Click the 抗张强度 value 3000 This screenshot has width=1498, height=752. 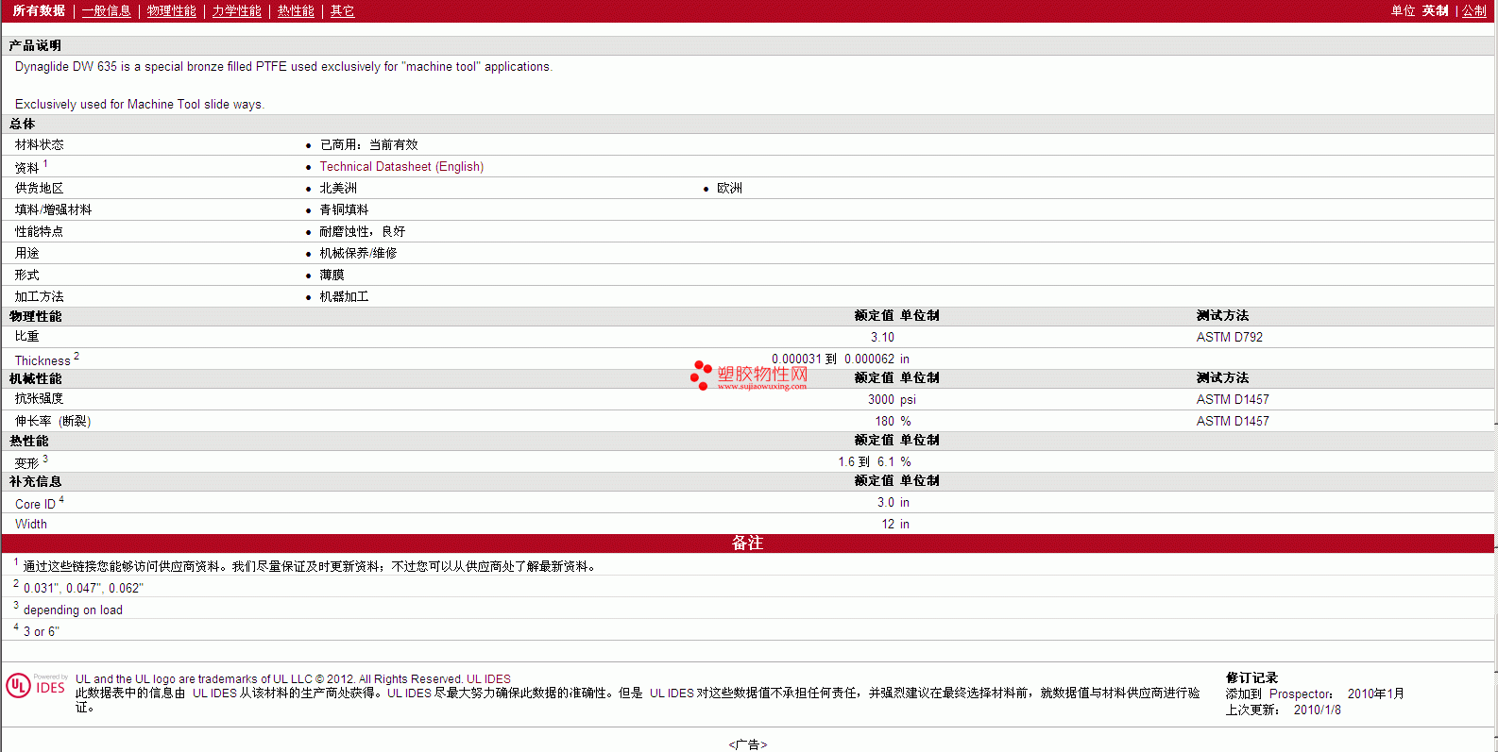(x=881, y=399)
